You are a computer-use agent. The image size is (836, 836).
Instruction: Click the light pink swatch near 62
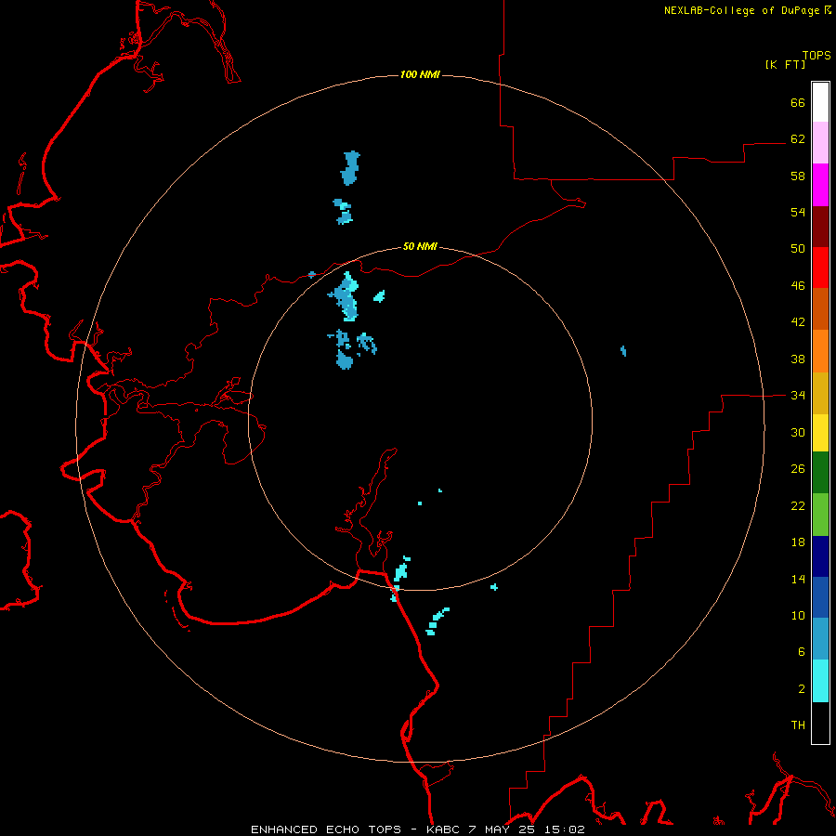point(820,143)
